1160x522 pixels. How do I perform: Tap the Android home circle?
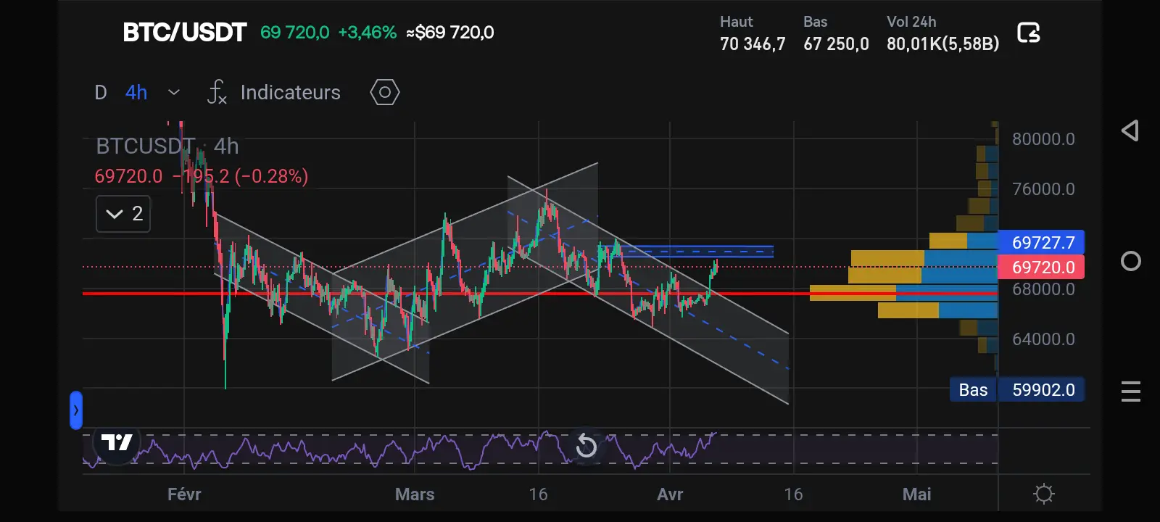tap(1131, 261)
